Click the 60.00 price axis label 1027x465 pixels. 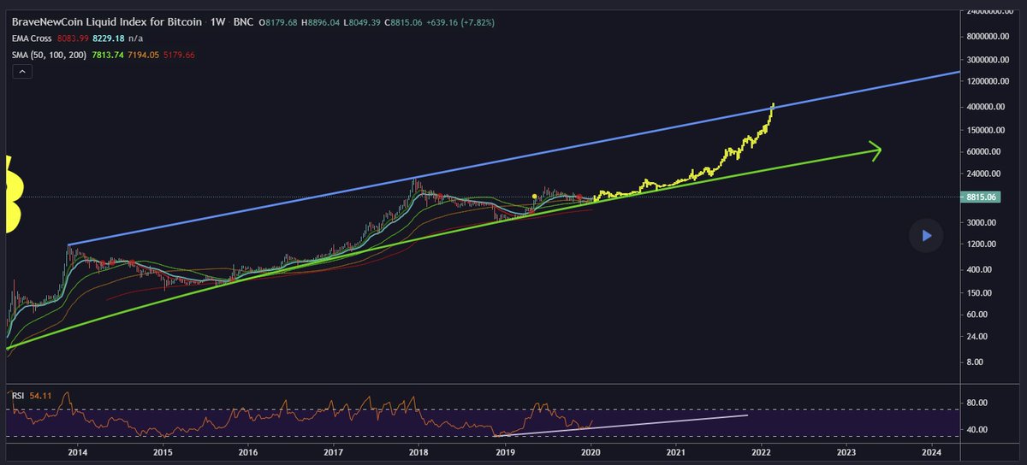(977, 314)
